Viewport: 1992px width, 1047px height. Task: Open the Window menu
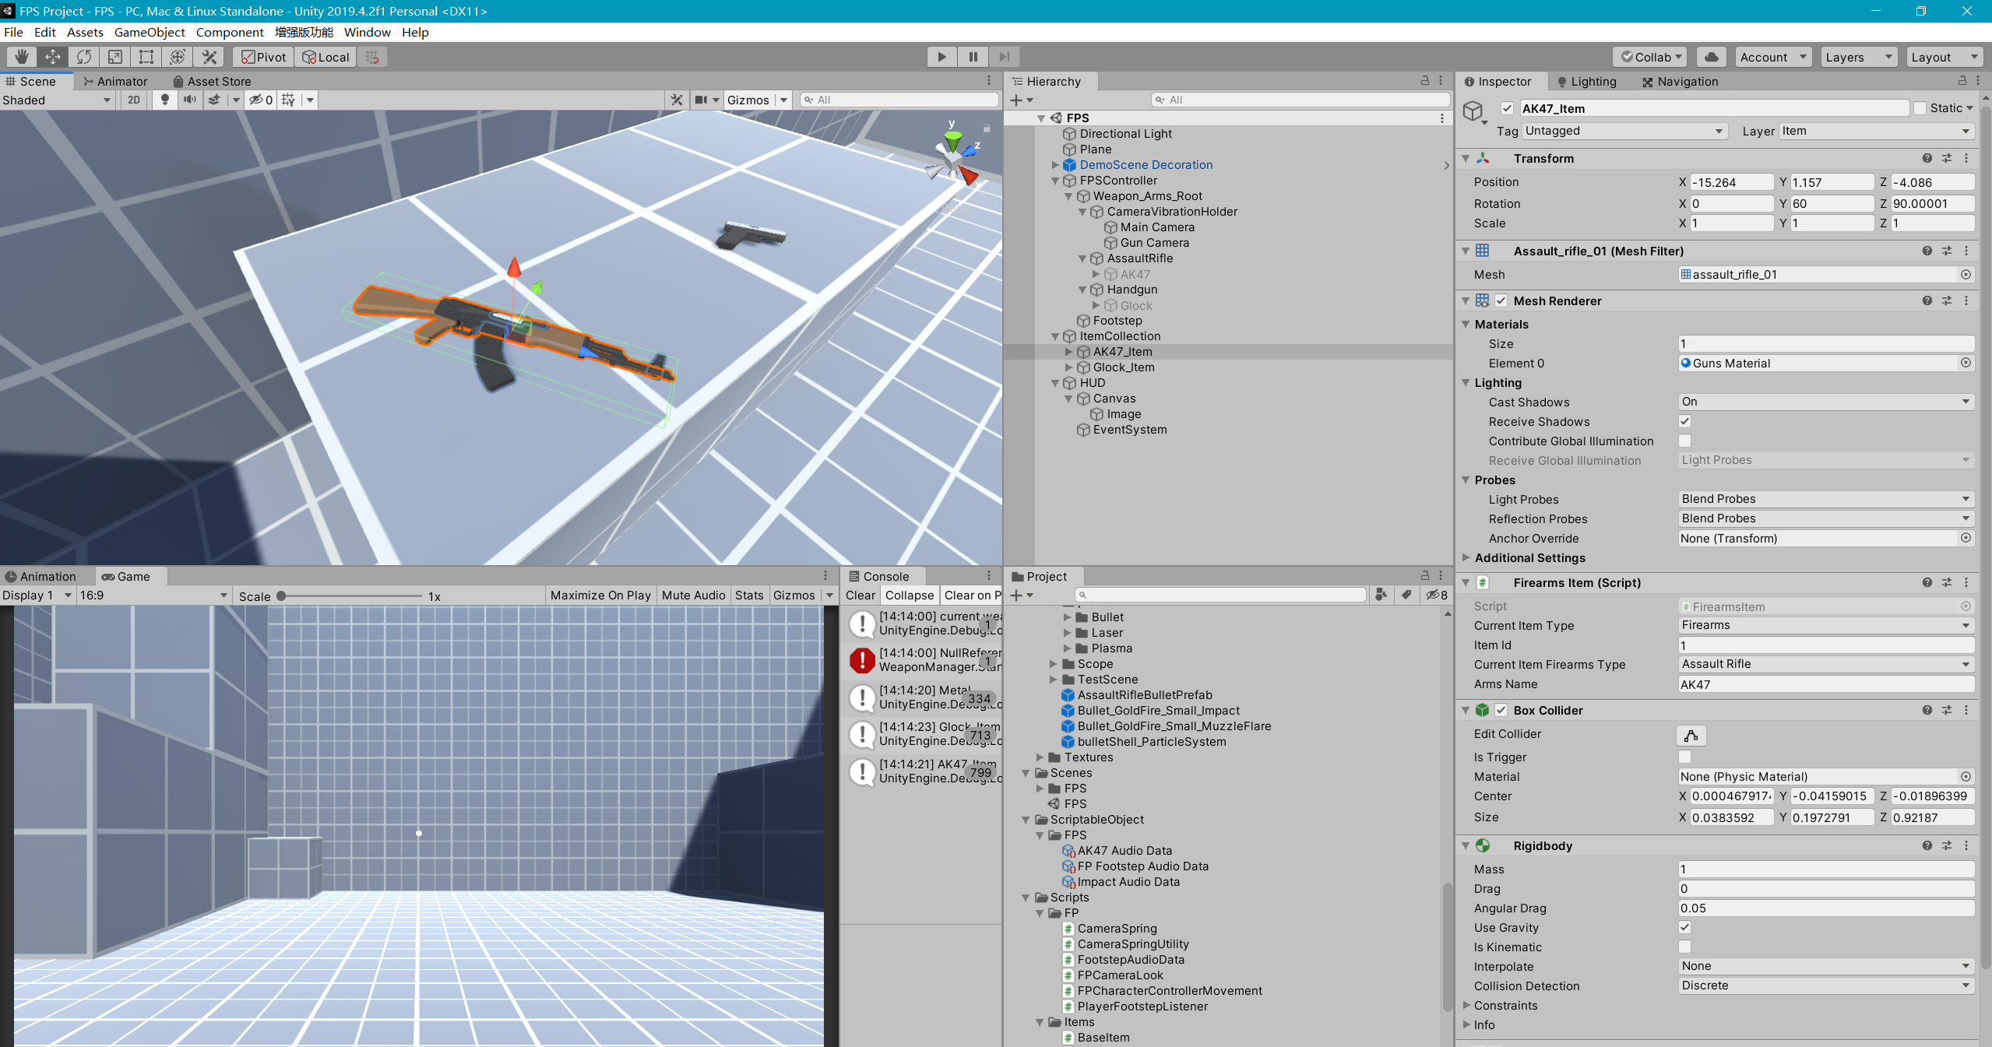pyautogui.click(x=367, y=32)
